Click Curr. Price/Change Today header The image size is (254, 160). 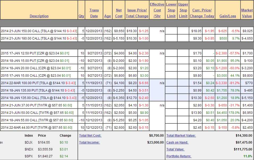point(202,13)
